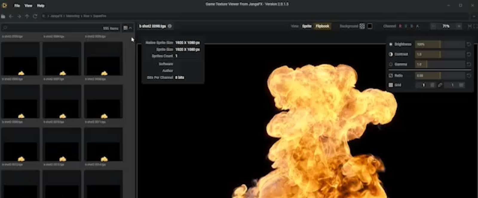
Task: Open the File menu
Action: pos(17,6)
